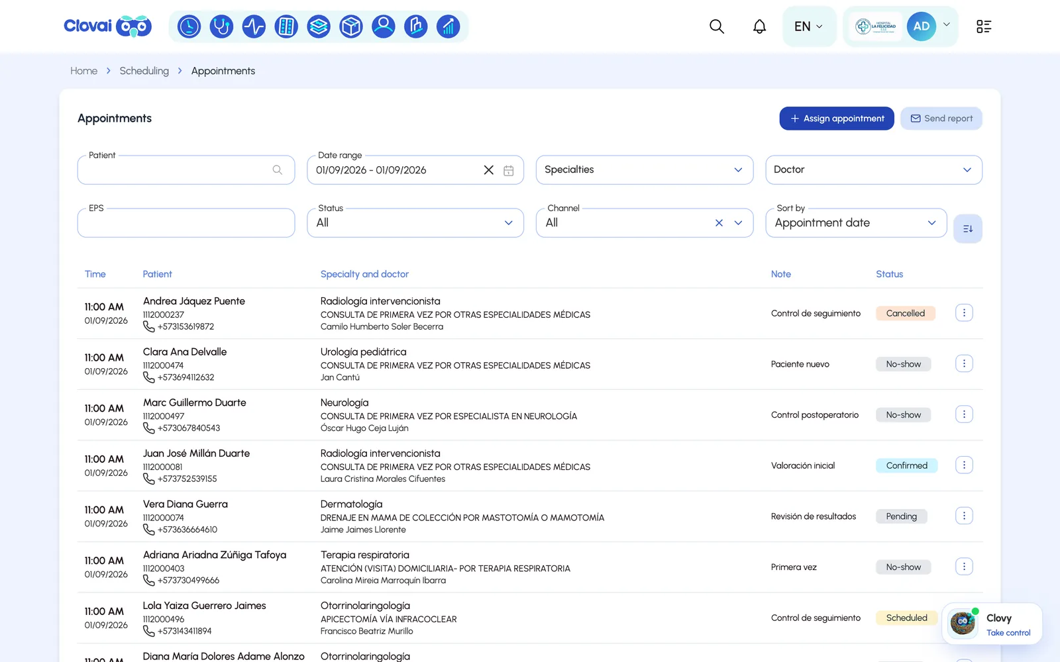1060x662 pixels.
Task: Focus the EPS input field
Action: click(x=186, y=223)
